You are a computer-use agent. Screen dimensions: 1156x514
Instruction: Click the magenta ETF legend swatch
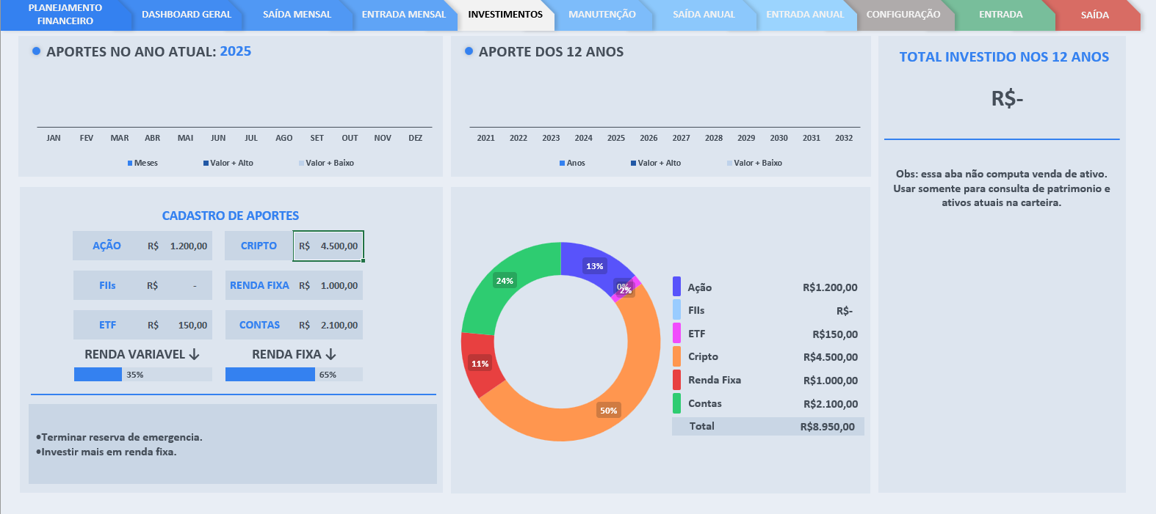coord(676,334)
